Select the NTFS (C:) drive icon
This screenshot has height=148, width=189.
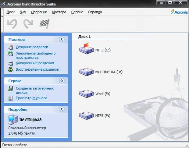(87, 48)
